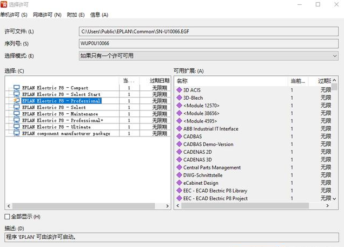The width and height of the screenshot is (344, 247).
Task: Click the 序列号 serial number field
Action: point(208,43)
